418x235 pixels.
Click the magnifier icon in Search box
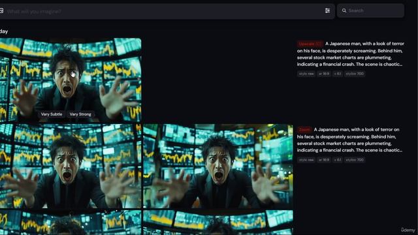(344, 10)
